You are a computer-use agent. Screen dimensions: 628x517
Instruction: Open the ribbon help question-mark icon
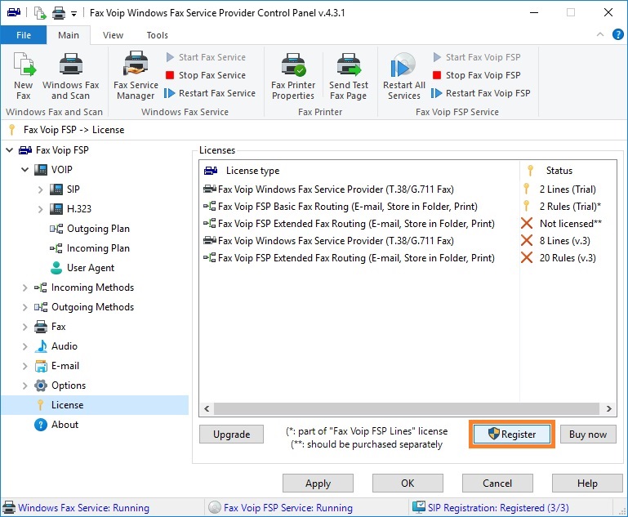pos(617,35)
